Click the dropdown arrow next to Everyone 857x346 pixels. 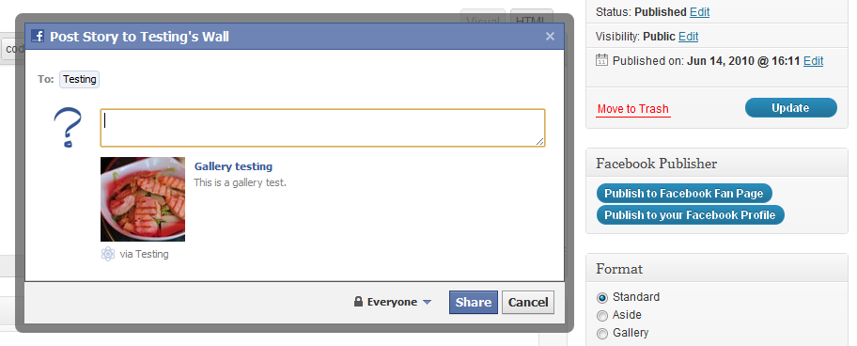point(428,302)
